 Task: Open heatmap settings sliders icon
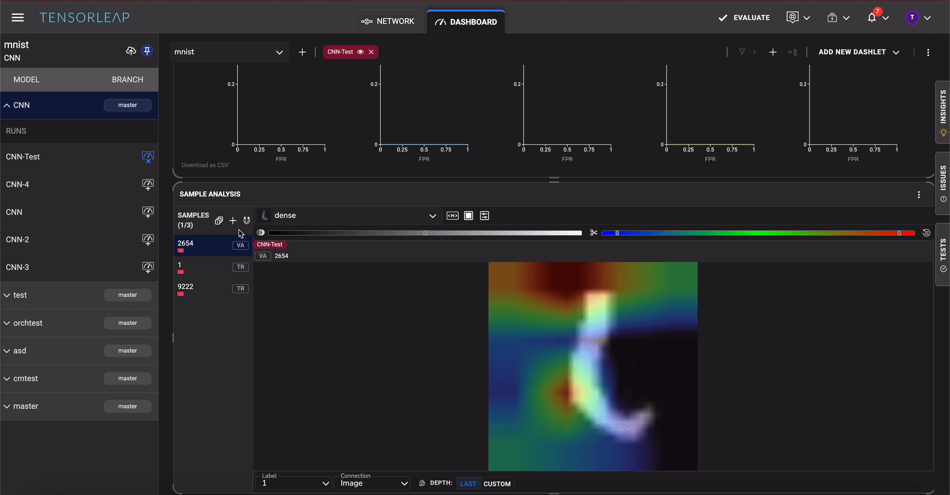click(484, 216)
